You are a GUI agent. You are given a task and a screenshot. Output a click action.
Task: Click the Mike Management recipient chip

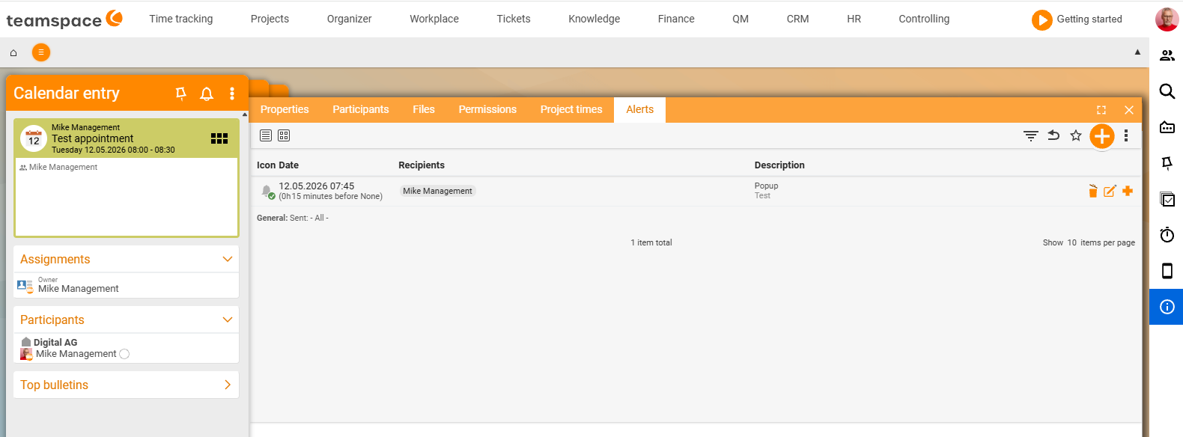tap(437, 191)
